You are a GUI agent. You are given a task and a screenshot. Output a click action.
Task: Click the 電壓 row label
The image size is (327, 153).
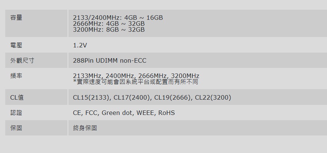pyautogui.click(x=16, y=45)
